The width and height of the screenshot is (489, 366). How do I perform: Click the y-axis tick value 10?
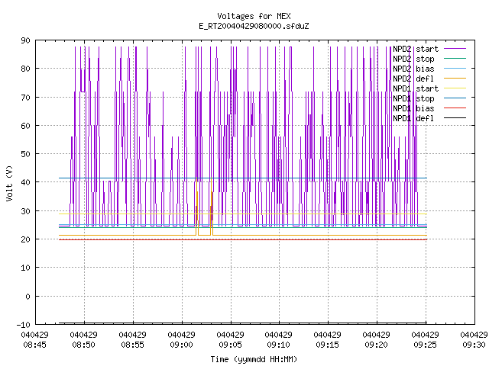coord(25,268)
